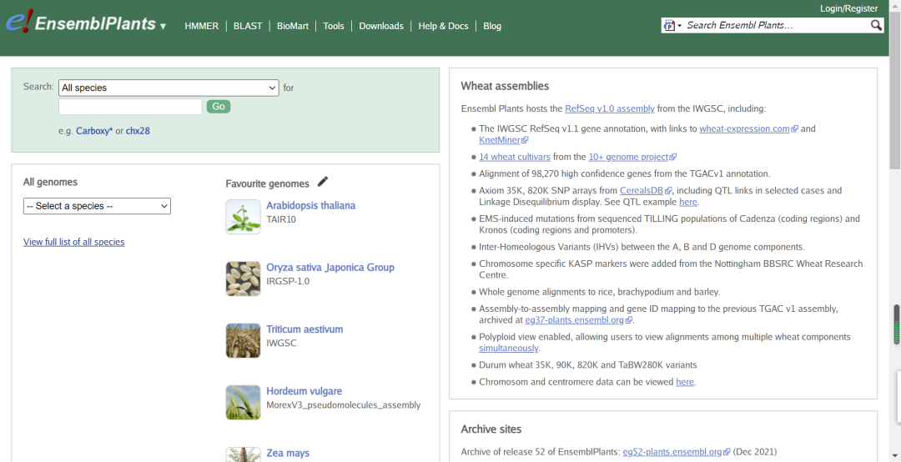Open the Help & Docs menu item
This screenshot has height=462, width=901.
tap(443, 26)
